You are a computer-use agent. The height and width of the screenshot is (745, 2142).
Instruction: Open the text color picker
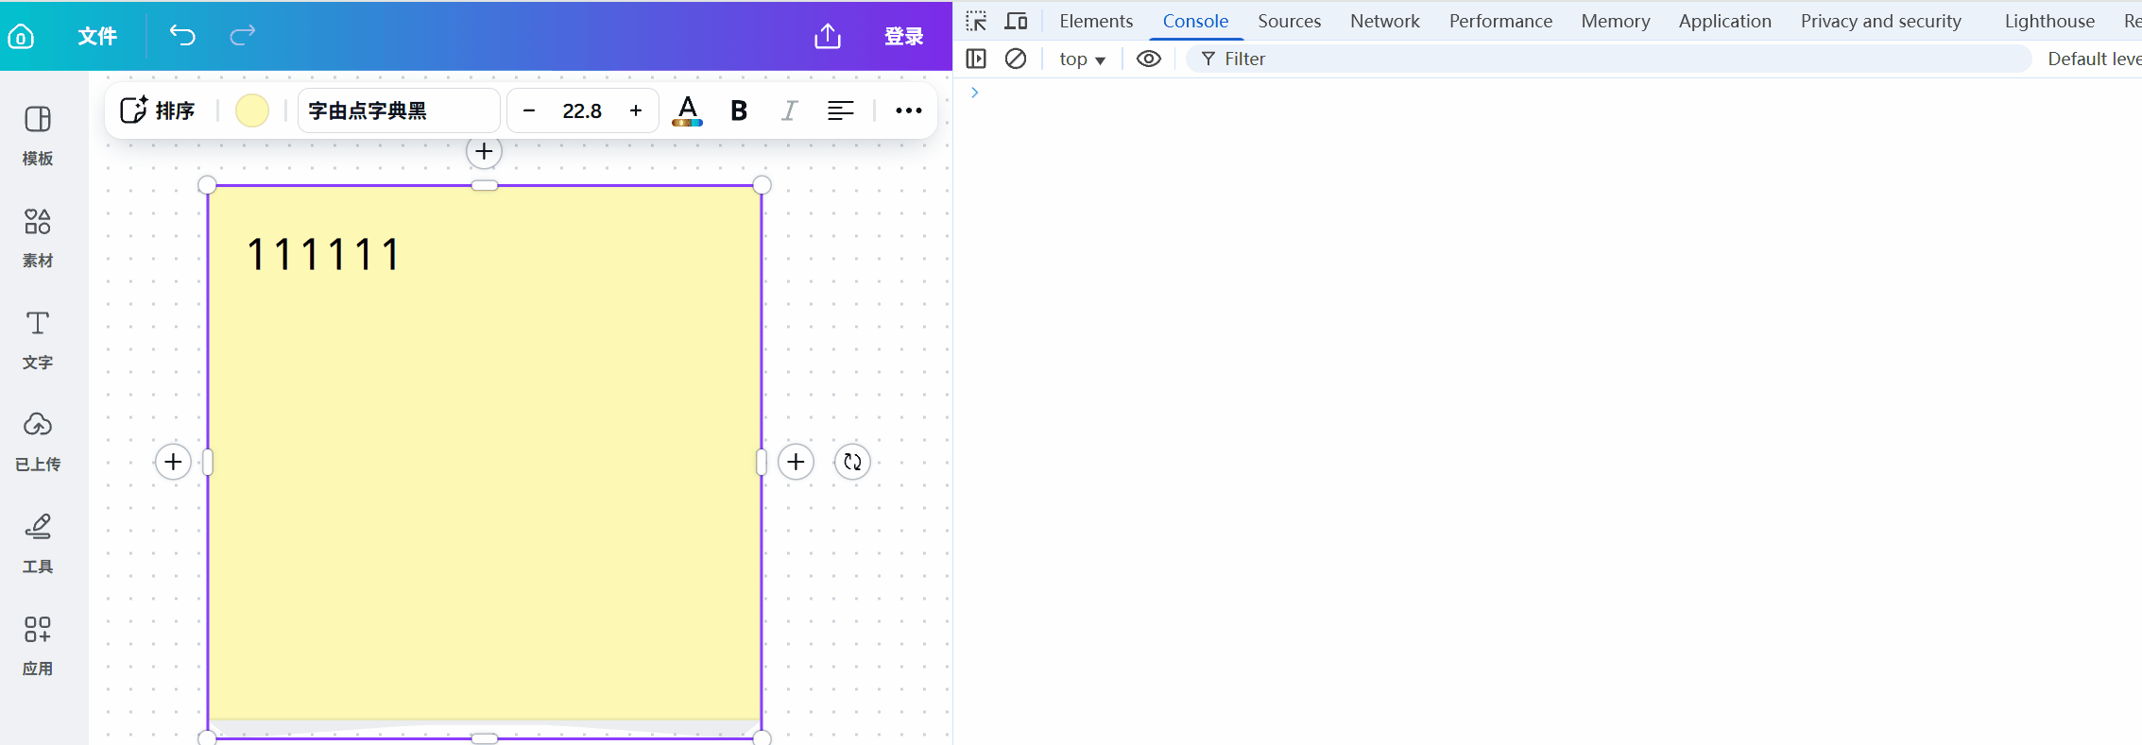[688, 110]
